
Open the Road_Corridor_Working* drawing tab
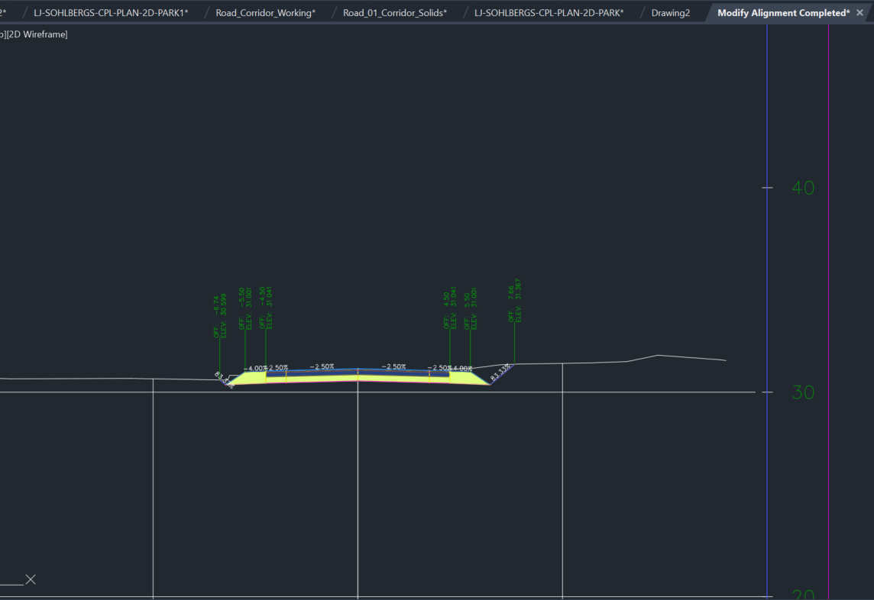pos(265,13)
